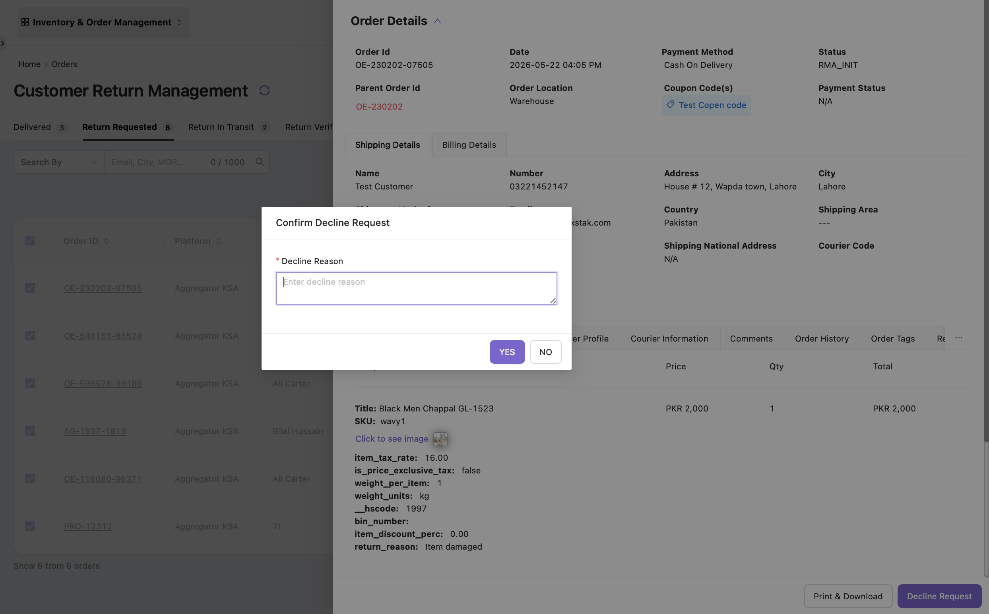
Task: Uncheck the checkbox for order OE-544151-85524
Action: coord(30,336)
